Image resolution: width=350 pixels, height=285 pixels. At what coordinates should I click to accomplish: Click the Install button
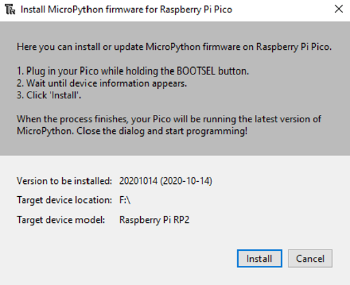click(259, 258)
